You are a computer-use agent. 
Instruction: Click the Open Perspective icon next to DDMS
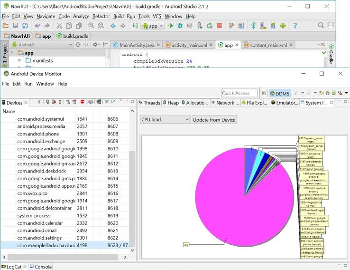pyautogui.click(x=264, y=93)
